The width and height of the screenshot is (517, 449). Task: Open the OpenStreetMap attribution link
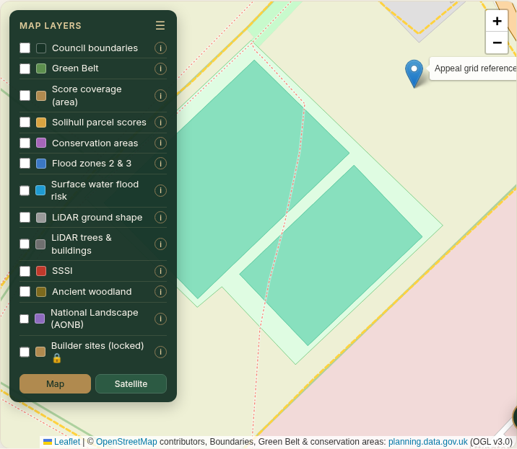pyautogui.click(x=126, y=442)
